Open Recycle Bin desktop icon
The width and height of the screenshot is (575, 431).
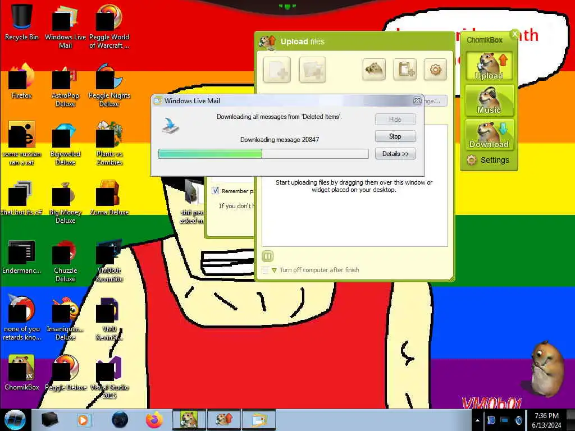tap(22, 22)
